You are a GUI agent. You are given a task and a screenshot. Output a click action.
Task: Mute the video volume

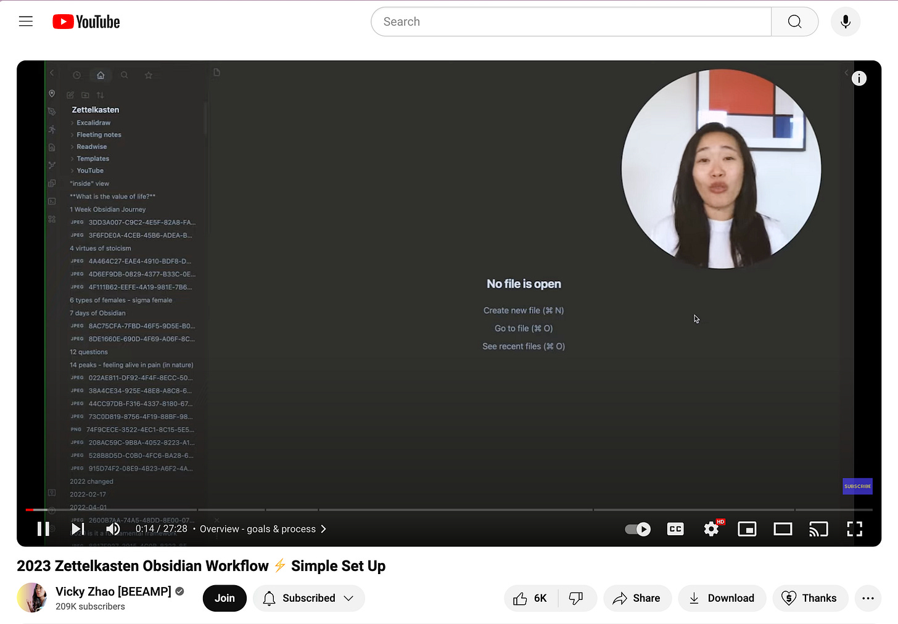tap(113, 529)
